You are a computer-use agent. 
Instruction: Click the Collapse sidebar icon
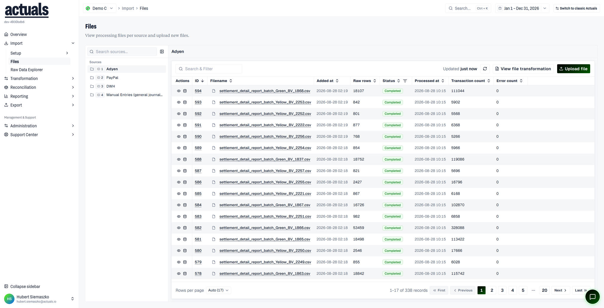pyautogui.click(x=6, y=286)
